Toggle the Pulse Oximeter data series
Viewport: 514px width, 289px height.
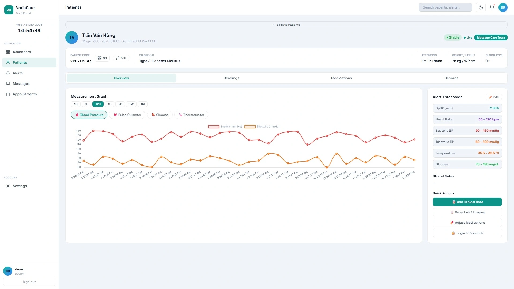tap(127, 115)
